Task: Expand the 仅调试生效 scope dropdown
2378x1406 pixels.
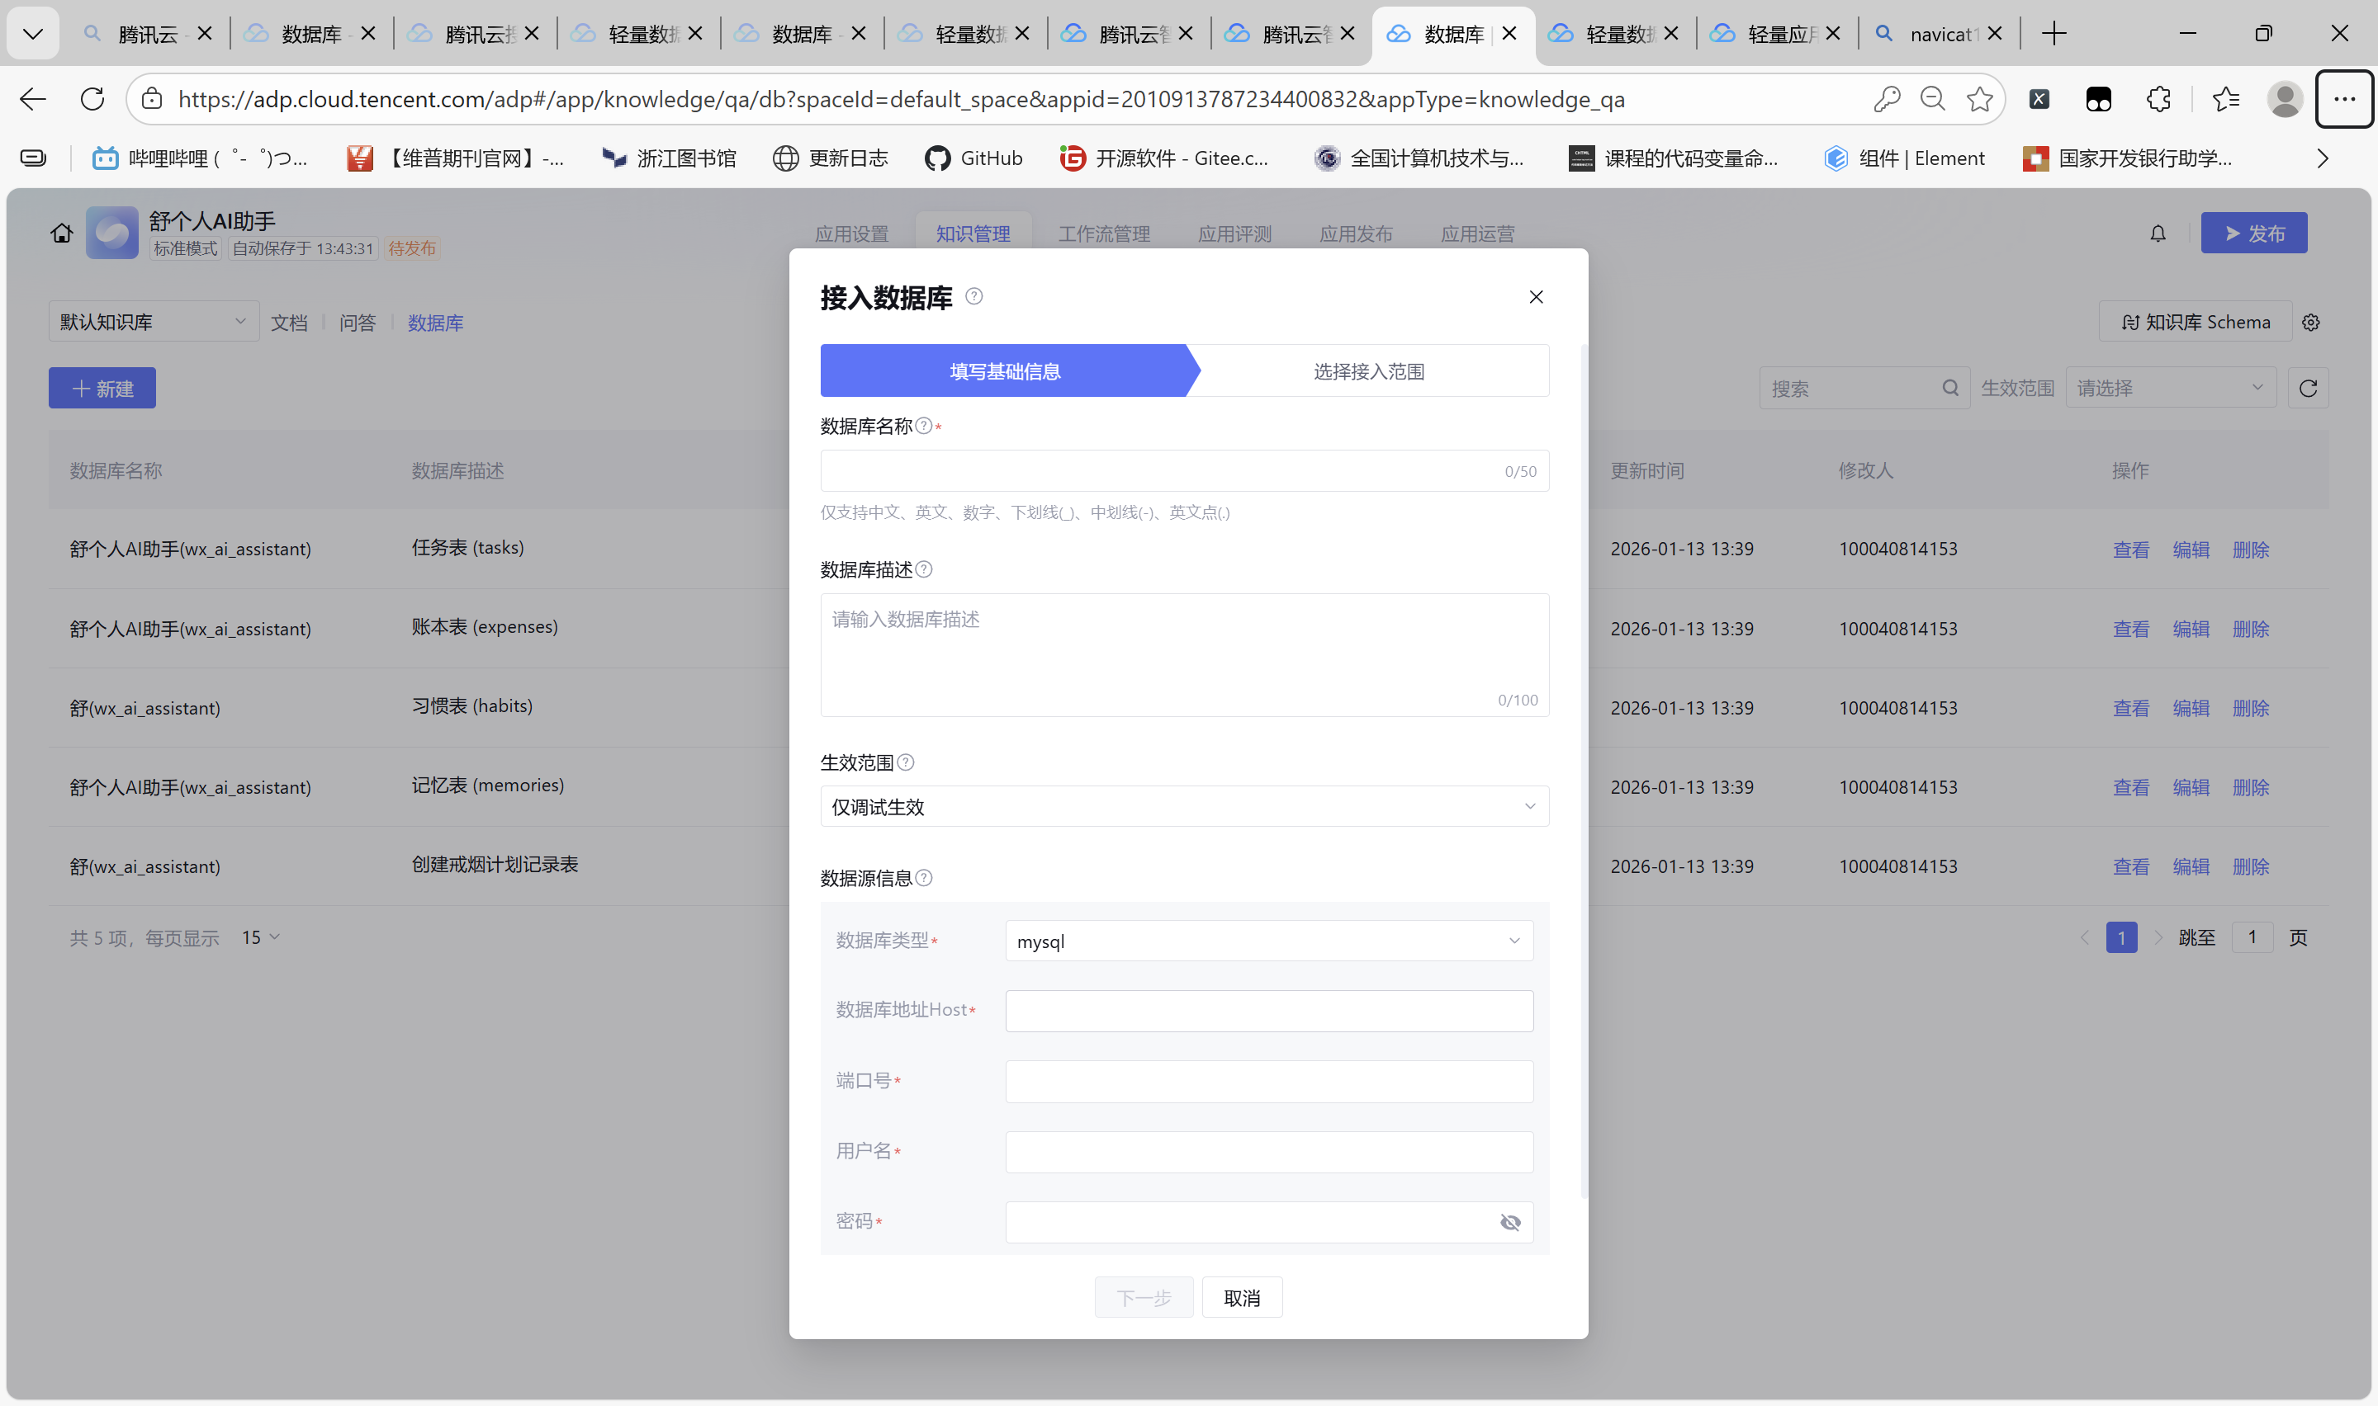Action: coord(1184,806)
